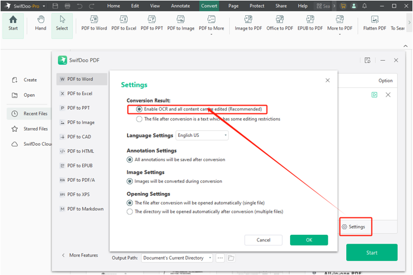Open the user account icon
This screenshot has height=275, width=413.
pyautogui.click(x=354, y=6)
